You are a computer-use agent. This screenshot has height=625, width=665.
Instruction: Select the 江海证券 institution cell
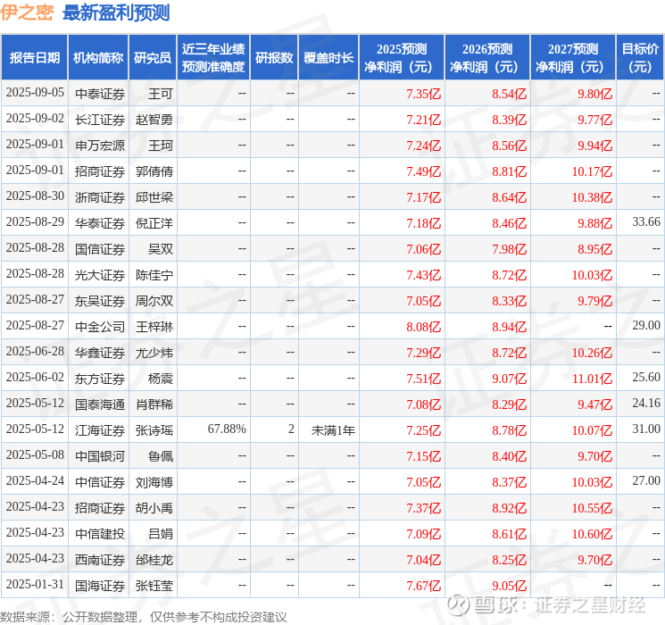click(x=100, y=430)
